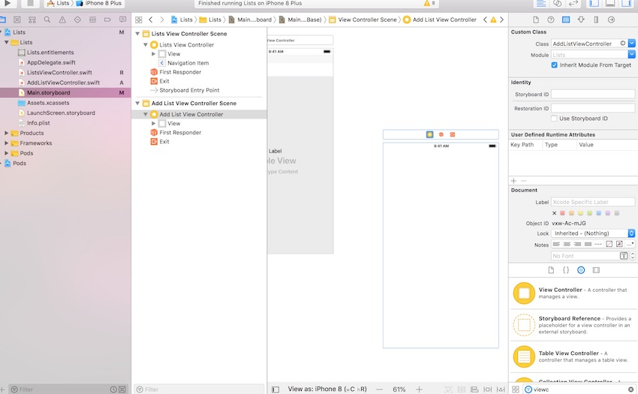Enable Use Storyboard ID checkbox
Image resolution: width=638 pixels, height=394 pixels.
[x=554, y=119]
